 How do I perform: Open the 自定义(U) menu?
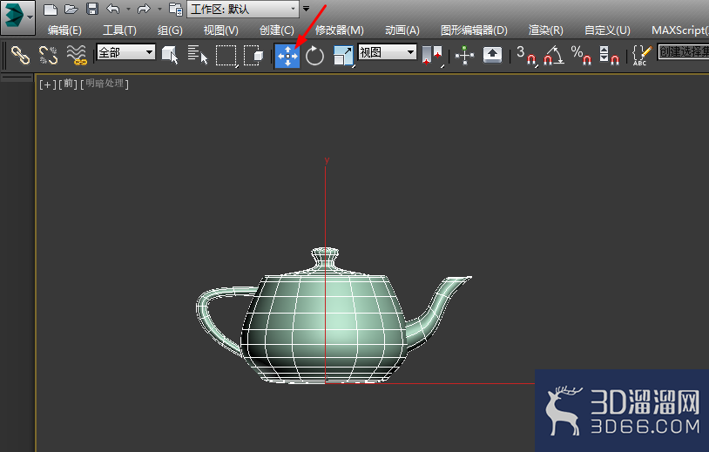[x=607, y=30]
